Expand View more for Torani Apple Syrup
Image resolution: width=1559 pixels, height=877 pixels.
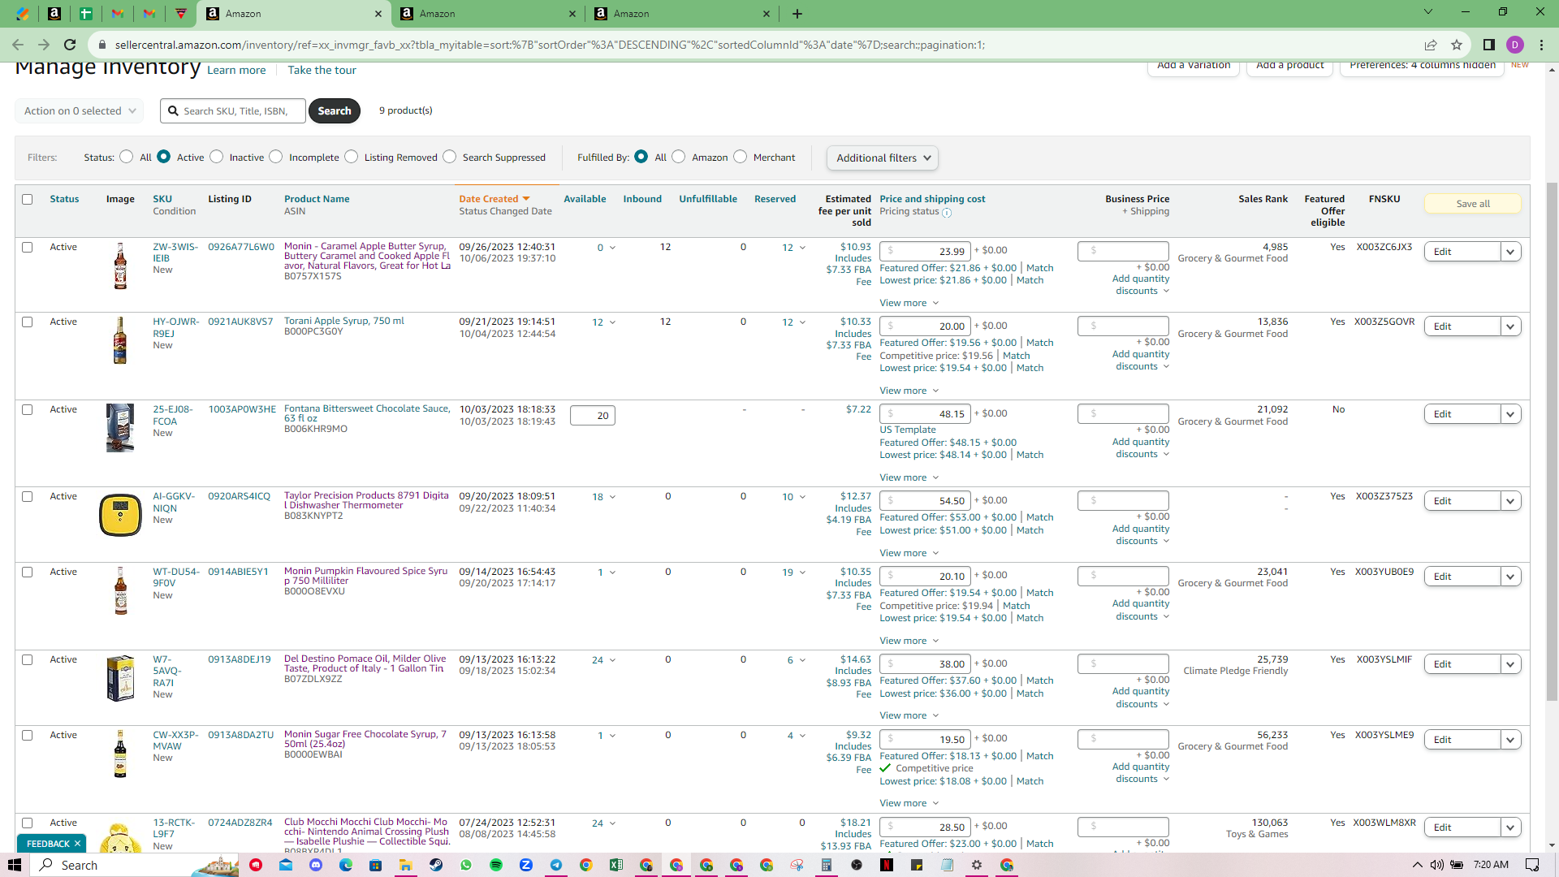(x=909, y=391)
